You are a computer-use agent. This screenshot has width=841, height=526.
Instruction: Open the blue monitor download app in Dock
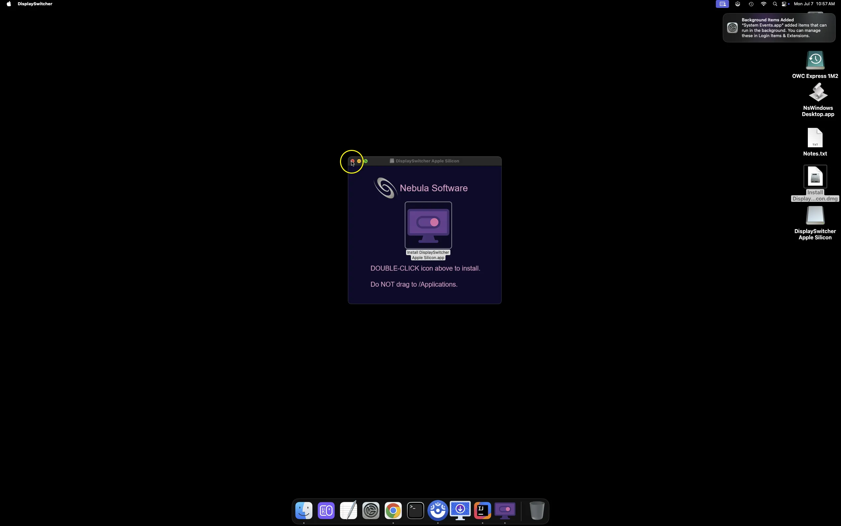[x=460, y=511]
